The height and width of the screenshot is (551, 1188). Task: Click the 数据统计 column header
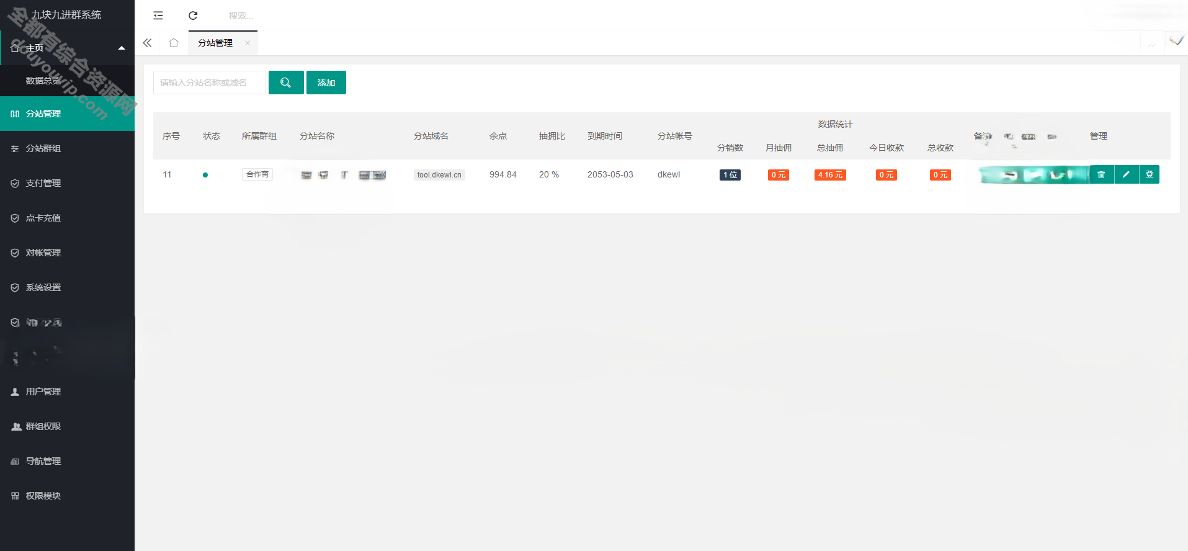point(835,124)
